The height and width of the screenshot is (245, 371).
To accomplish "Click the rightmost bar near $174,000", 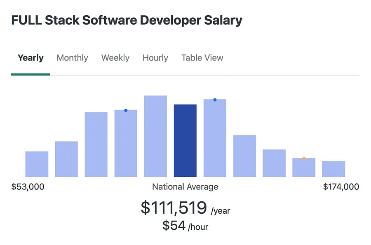I will point(333,169).
